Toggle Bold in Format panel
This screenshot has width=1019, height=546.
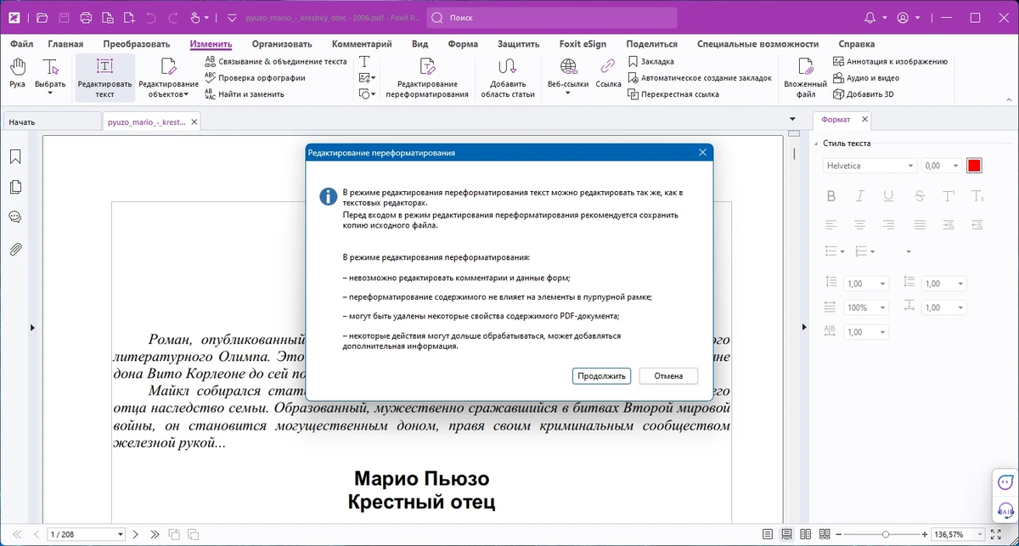click(x=831, y=196)
